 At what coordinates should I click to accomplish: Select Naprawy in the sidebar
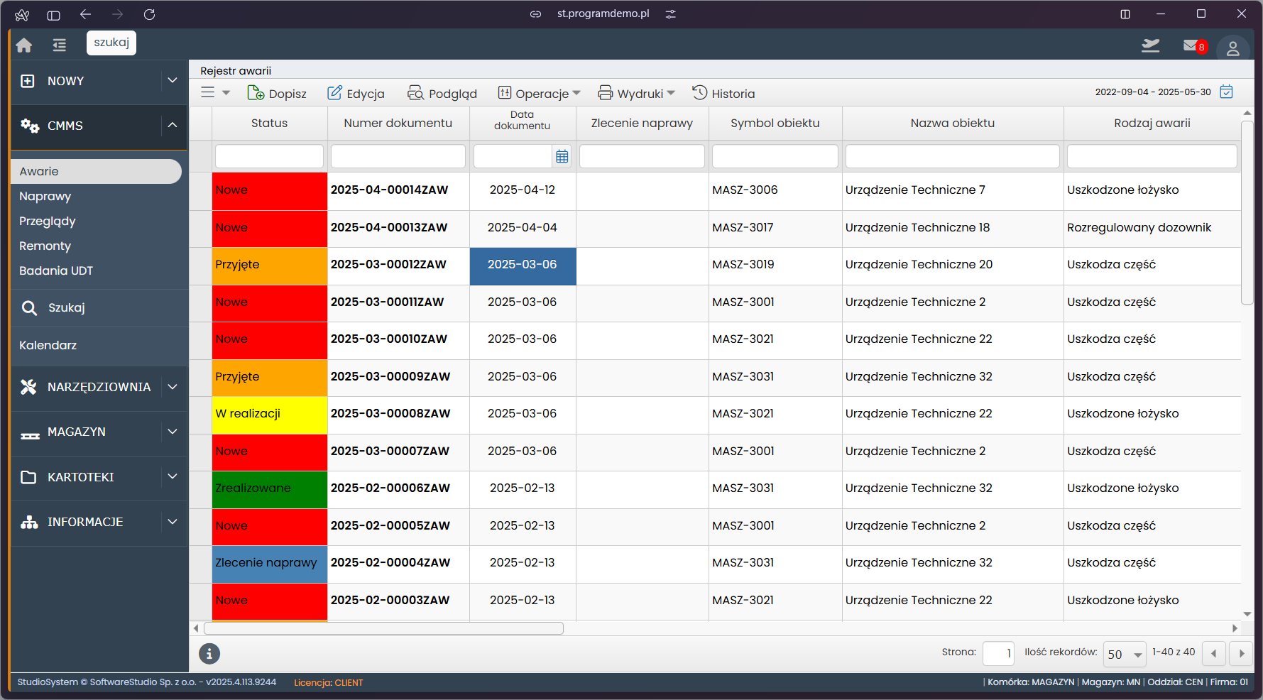[x=45, y=196]
